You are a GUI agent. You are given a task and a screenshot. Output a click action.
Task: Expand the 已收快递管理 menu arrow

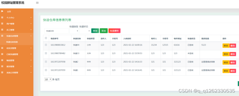(31, 54)
